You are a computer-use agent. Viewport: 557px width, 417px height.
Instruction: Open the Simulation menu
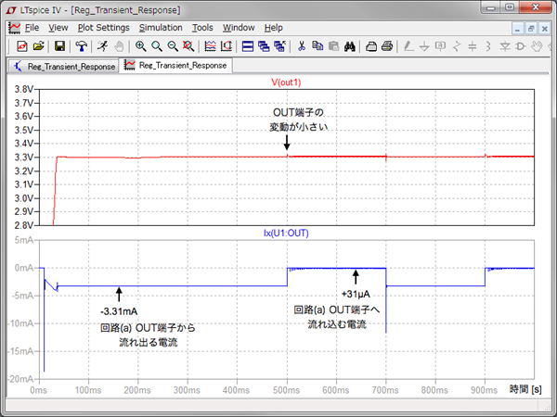[x=161, y=28]
